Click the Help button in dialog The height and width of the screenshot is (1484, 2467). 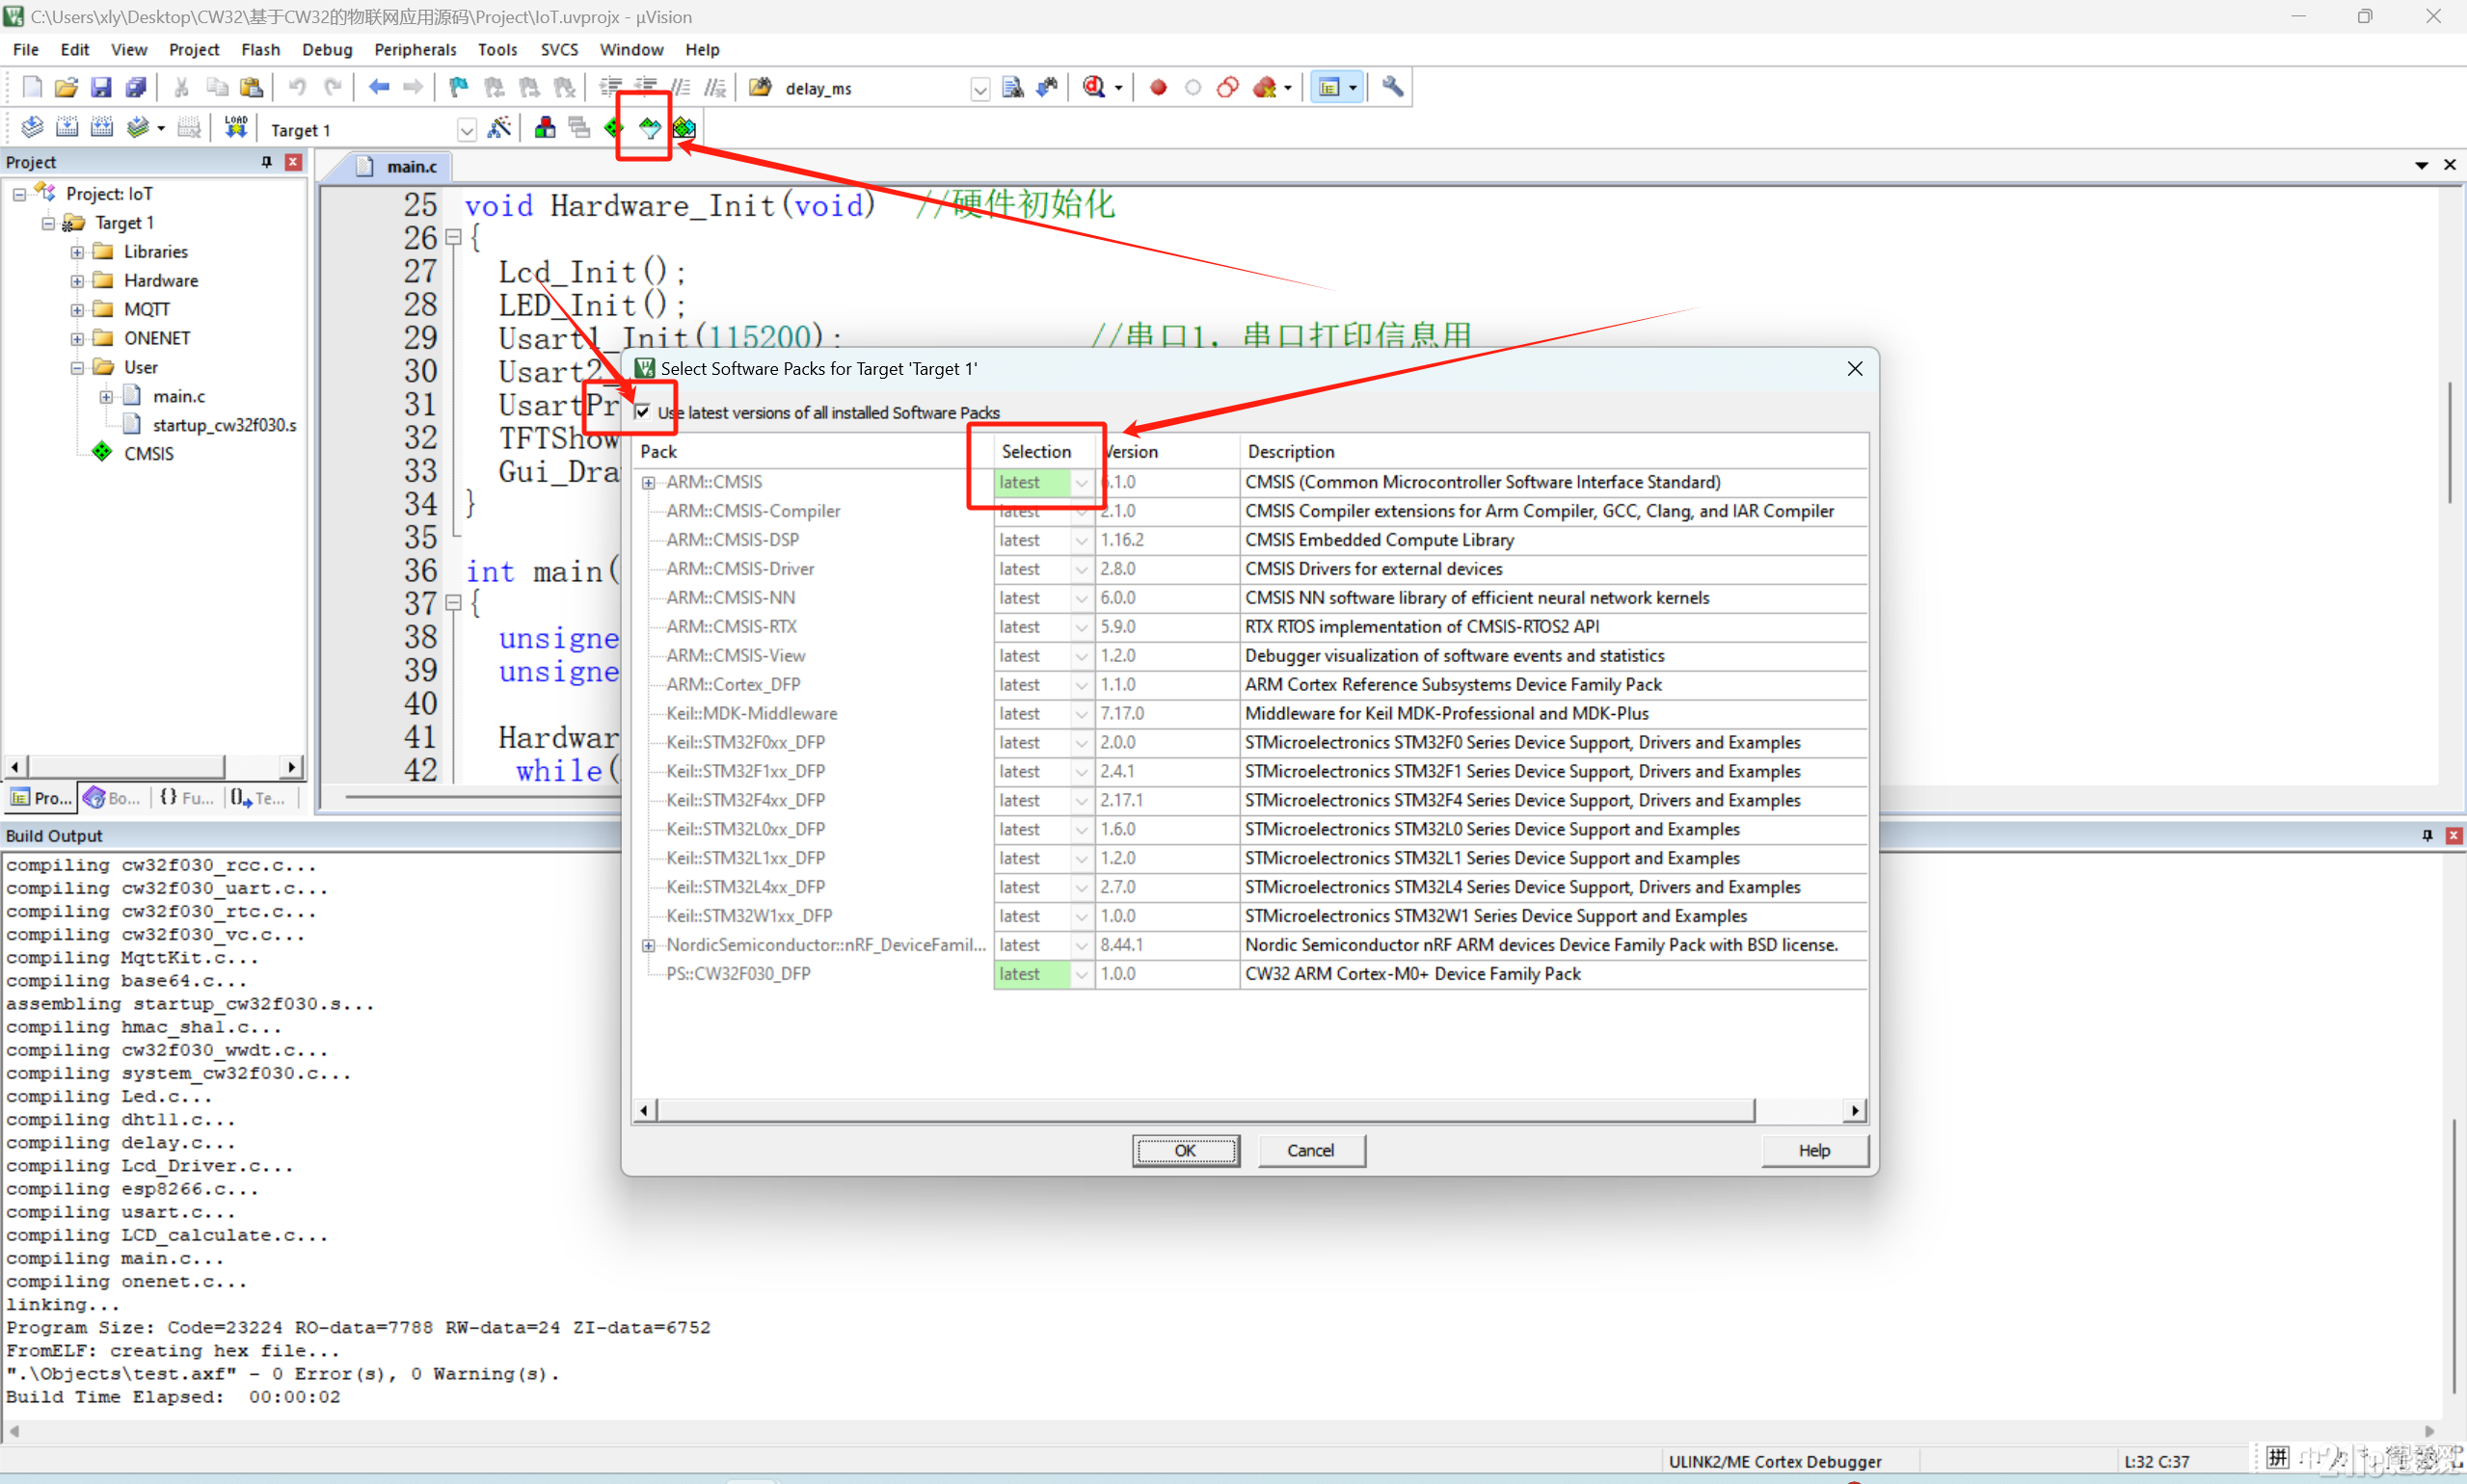[x=1813, y=1150]
